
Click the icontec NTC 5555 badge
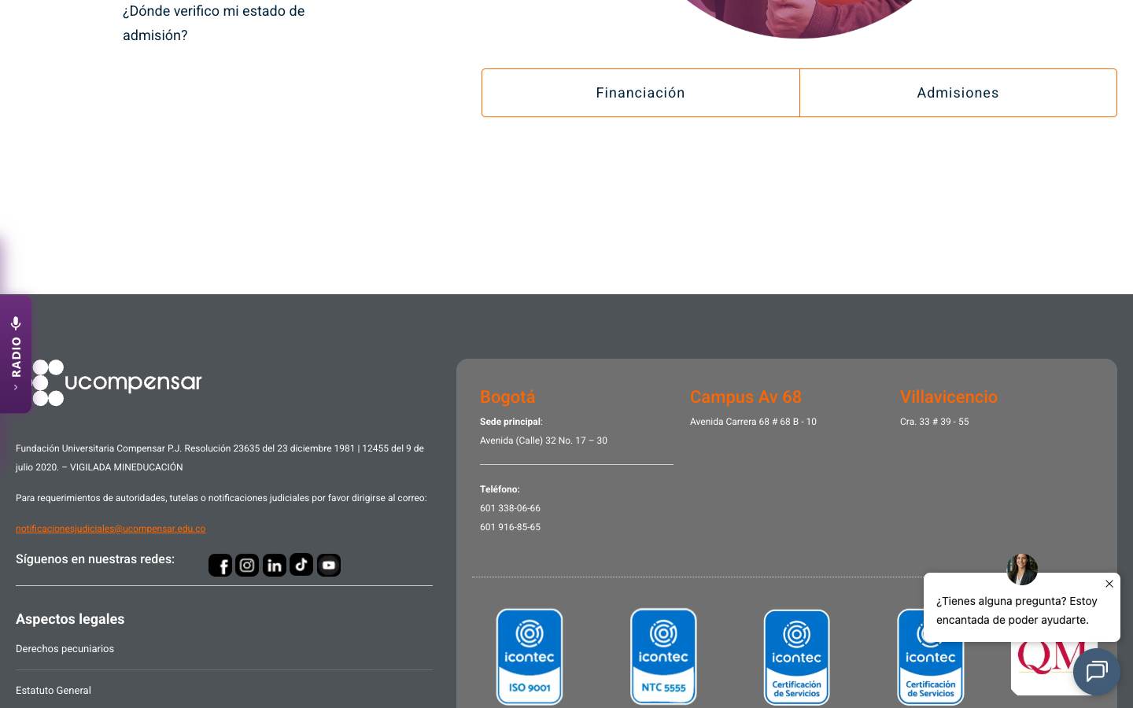pos(663,657)
